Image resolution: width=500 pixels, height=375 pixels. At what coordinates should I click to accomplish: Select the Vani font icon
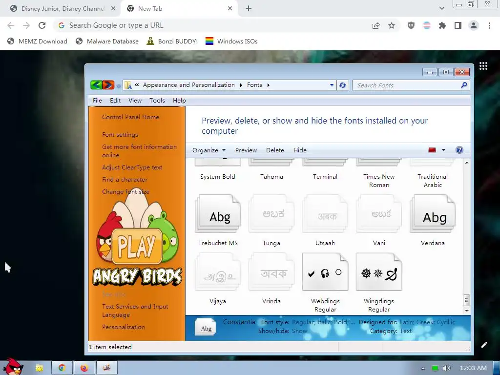[379, 214]
